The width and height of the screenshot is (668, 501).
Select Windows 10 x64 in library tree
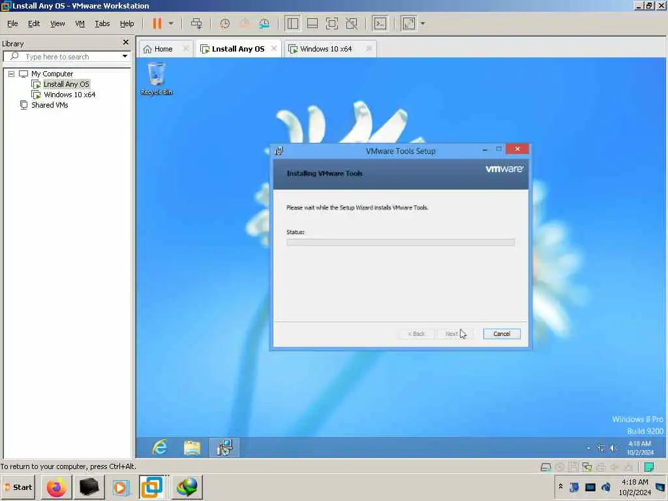tap(69, 95)
